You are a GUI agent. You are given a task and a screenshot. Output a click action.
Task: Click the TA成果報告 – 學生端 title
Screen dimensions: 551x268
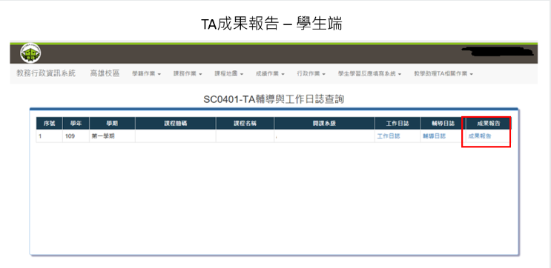271,24
